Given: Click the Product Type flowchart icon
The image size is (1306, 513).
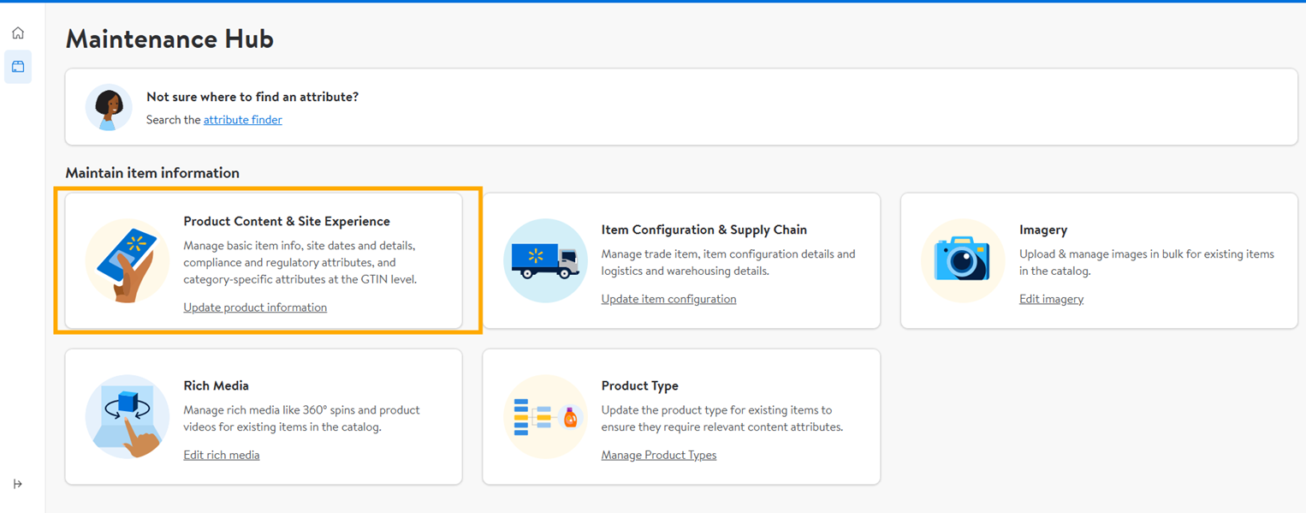Looking at the screenshot, I should tap(545, 417).
